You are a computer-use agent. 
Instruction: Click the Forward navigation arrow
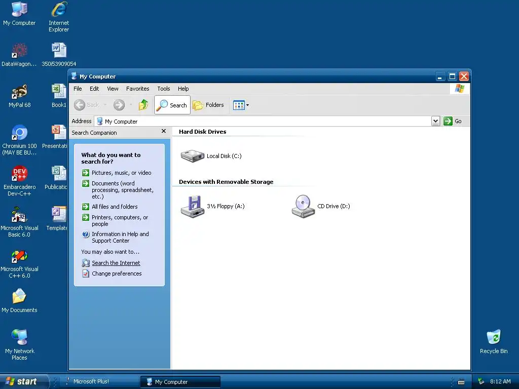pos(119,105)
